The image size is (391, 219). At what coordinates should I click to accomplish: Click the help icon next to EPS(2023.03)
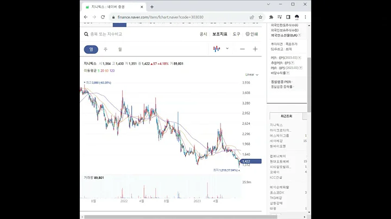[x=299, y=58]
